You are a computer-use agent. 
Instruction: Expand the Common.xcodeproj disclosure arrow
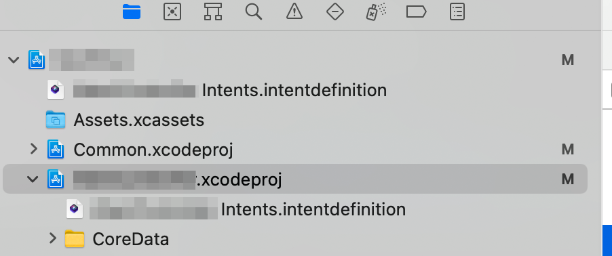click(34, 149)
